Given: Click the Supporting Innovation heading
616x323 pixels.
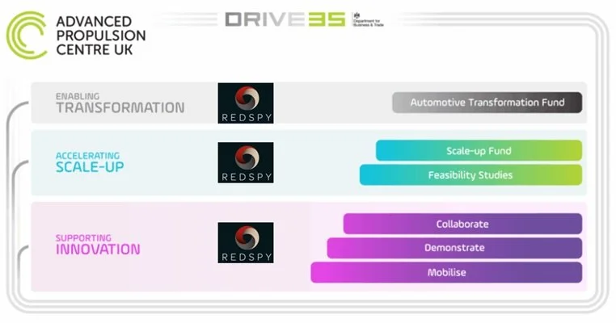Looking at the screenshot, I should [x=98, y=245].
